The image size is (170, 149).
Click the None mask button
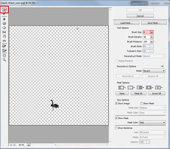click(122, 93)
